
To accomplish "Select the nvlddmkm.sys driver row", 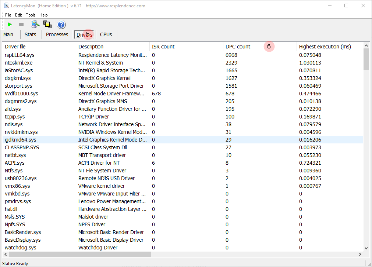I will click(183, 132).
